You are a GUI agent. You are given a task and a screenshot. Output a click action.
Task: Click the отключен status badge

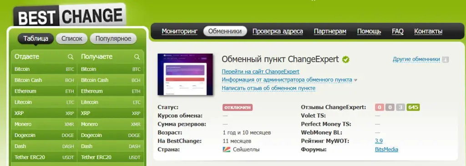click(238, 107)
